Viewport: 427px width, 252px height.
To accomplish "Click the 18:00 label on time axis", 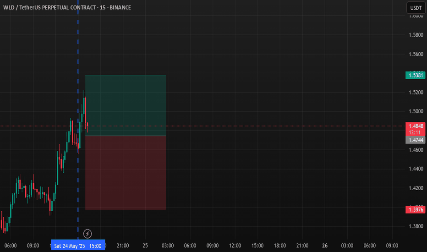I will [x=279, y=246].
